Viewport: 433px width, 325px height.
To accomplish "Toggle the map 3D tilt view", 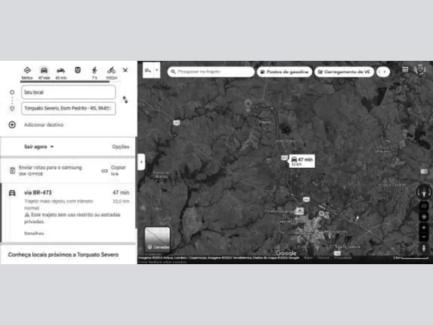I will (x=424, y=206).
